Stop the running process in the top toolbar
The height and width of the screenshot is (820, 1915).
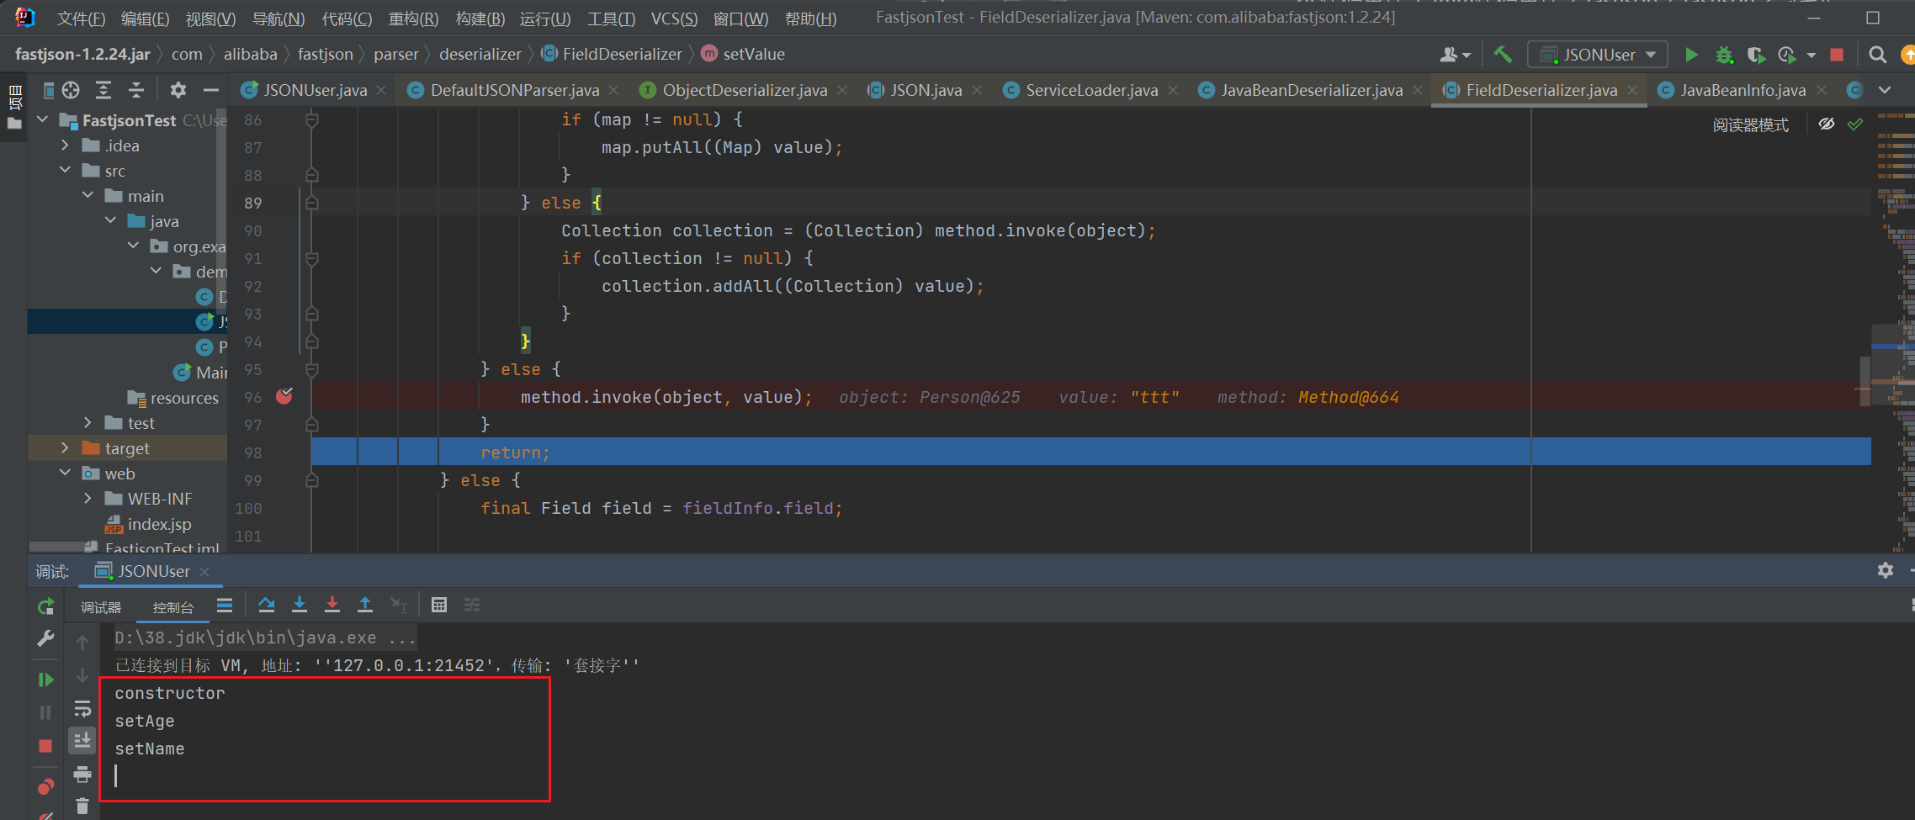(1837, 55)
